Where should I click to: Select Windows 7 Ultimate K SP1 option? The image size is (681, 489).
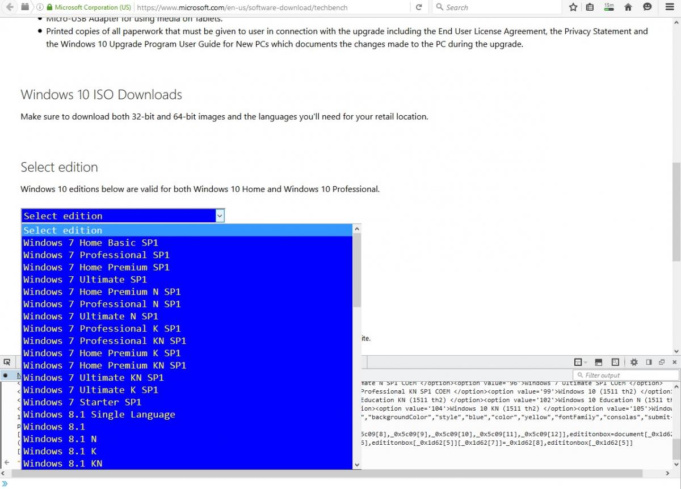[x=187, y=390]
